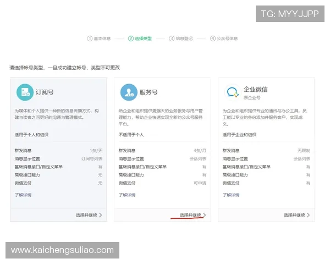Click the 4条/月 value in 服务号 card
330x264 pixels.
200,151
